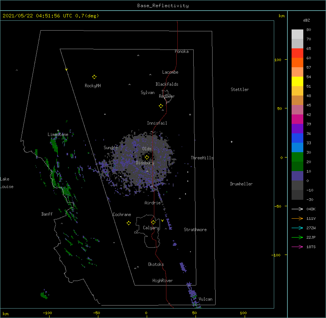Click the RedDeer city label
Viewport: 326px width, 318px height.
(x=167, y=96)
